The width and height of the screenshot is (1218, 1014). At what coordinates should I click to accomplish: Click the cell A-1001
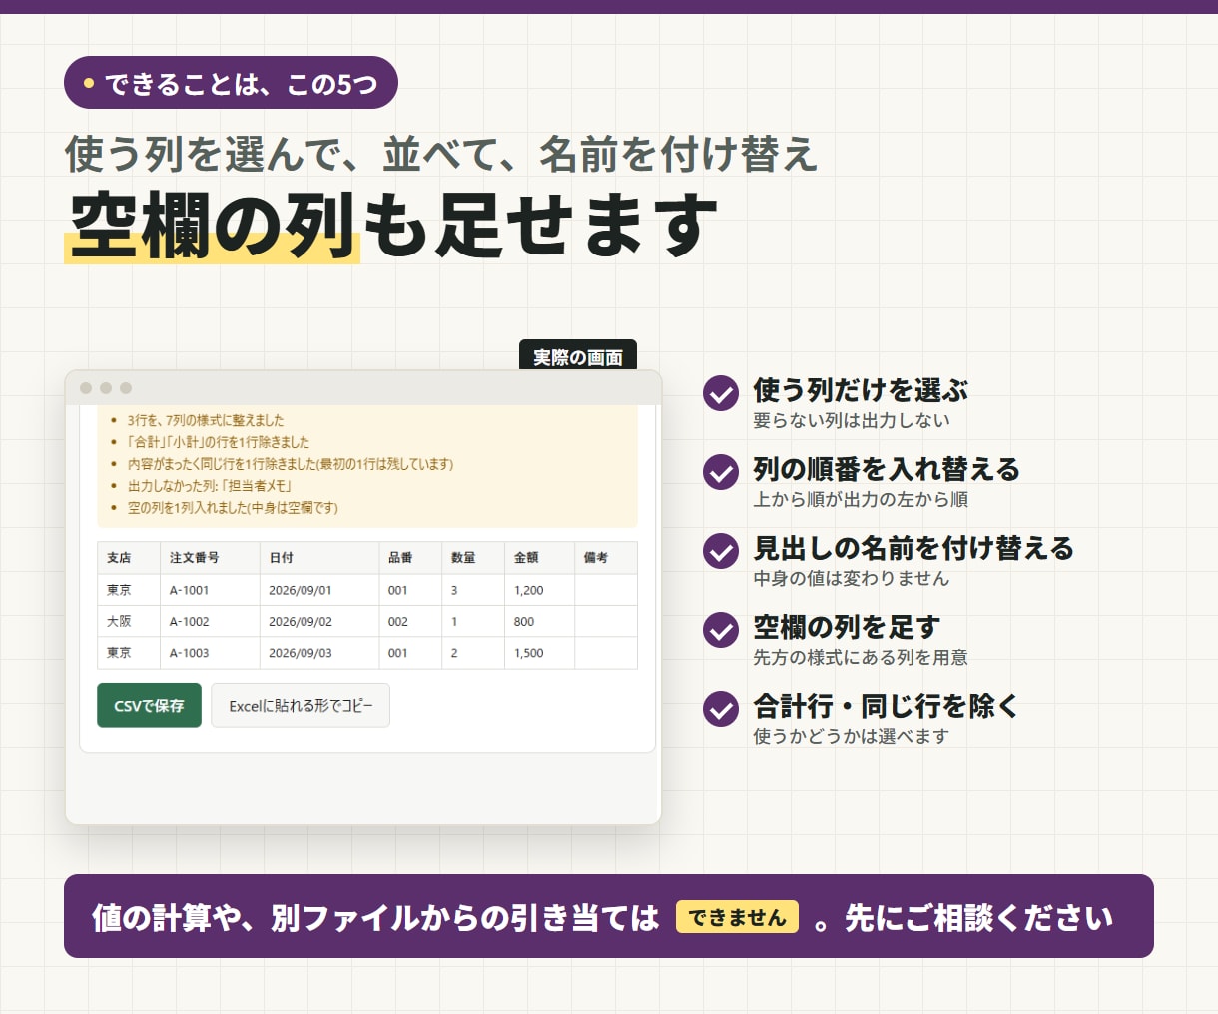point(210,590)
